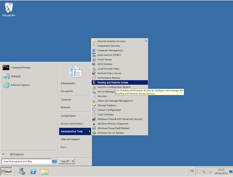
Task: Open Event Viewer from Administrative Tools
Action: coord(104,59)
